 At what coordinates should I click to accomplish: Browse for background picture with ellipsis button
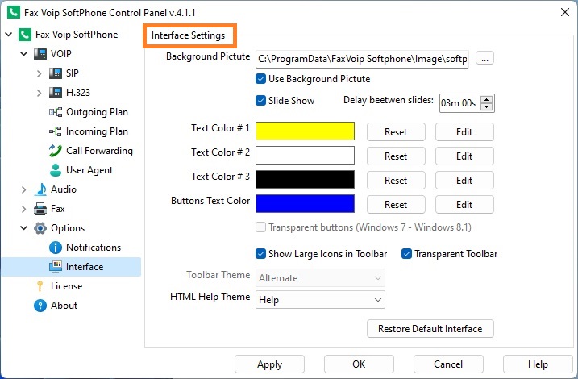click(484, 58)
